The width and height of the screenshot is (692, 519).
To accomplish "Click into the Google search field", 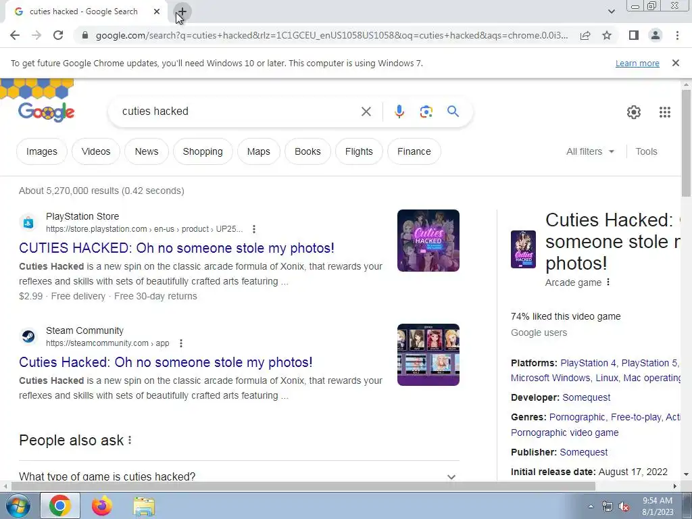I will click(x=239, y=112).
